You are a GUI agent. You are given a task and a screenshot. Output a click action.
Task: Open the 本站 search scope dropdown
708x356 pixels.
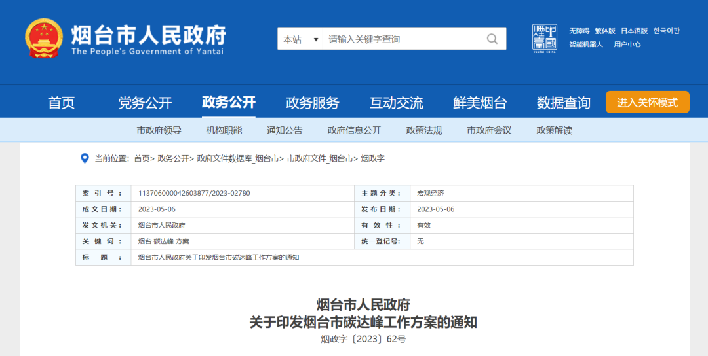(x=300, y=39)
